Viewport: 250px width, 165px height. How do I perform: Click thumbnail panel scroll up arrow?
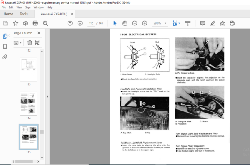[42, 52]
